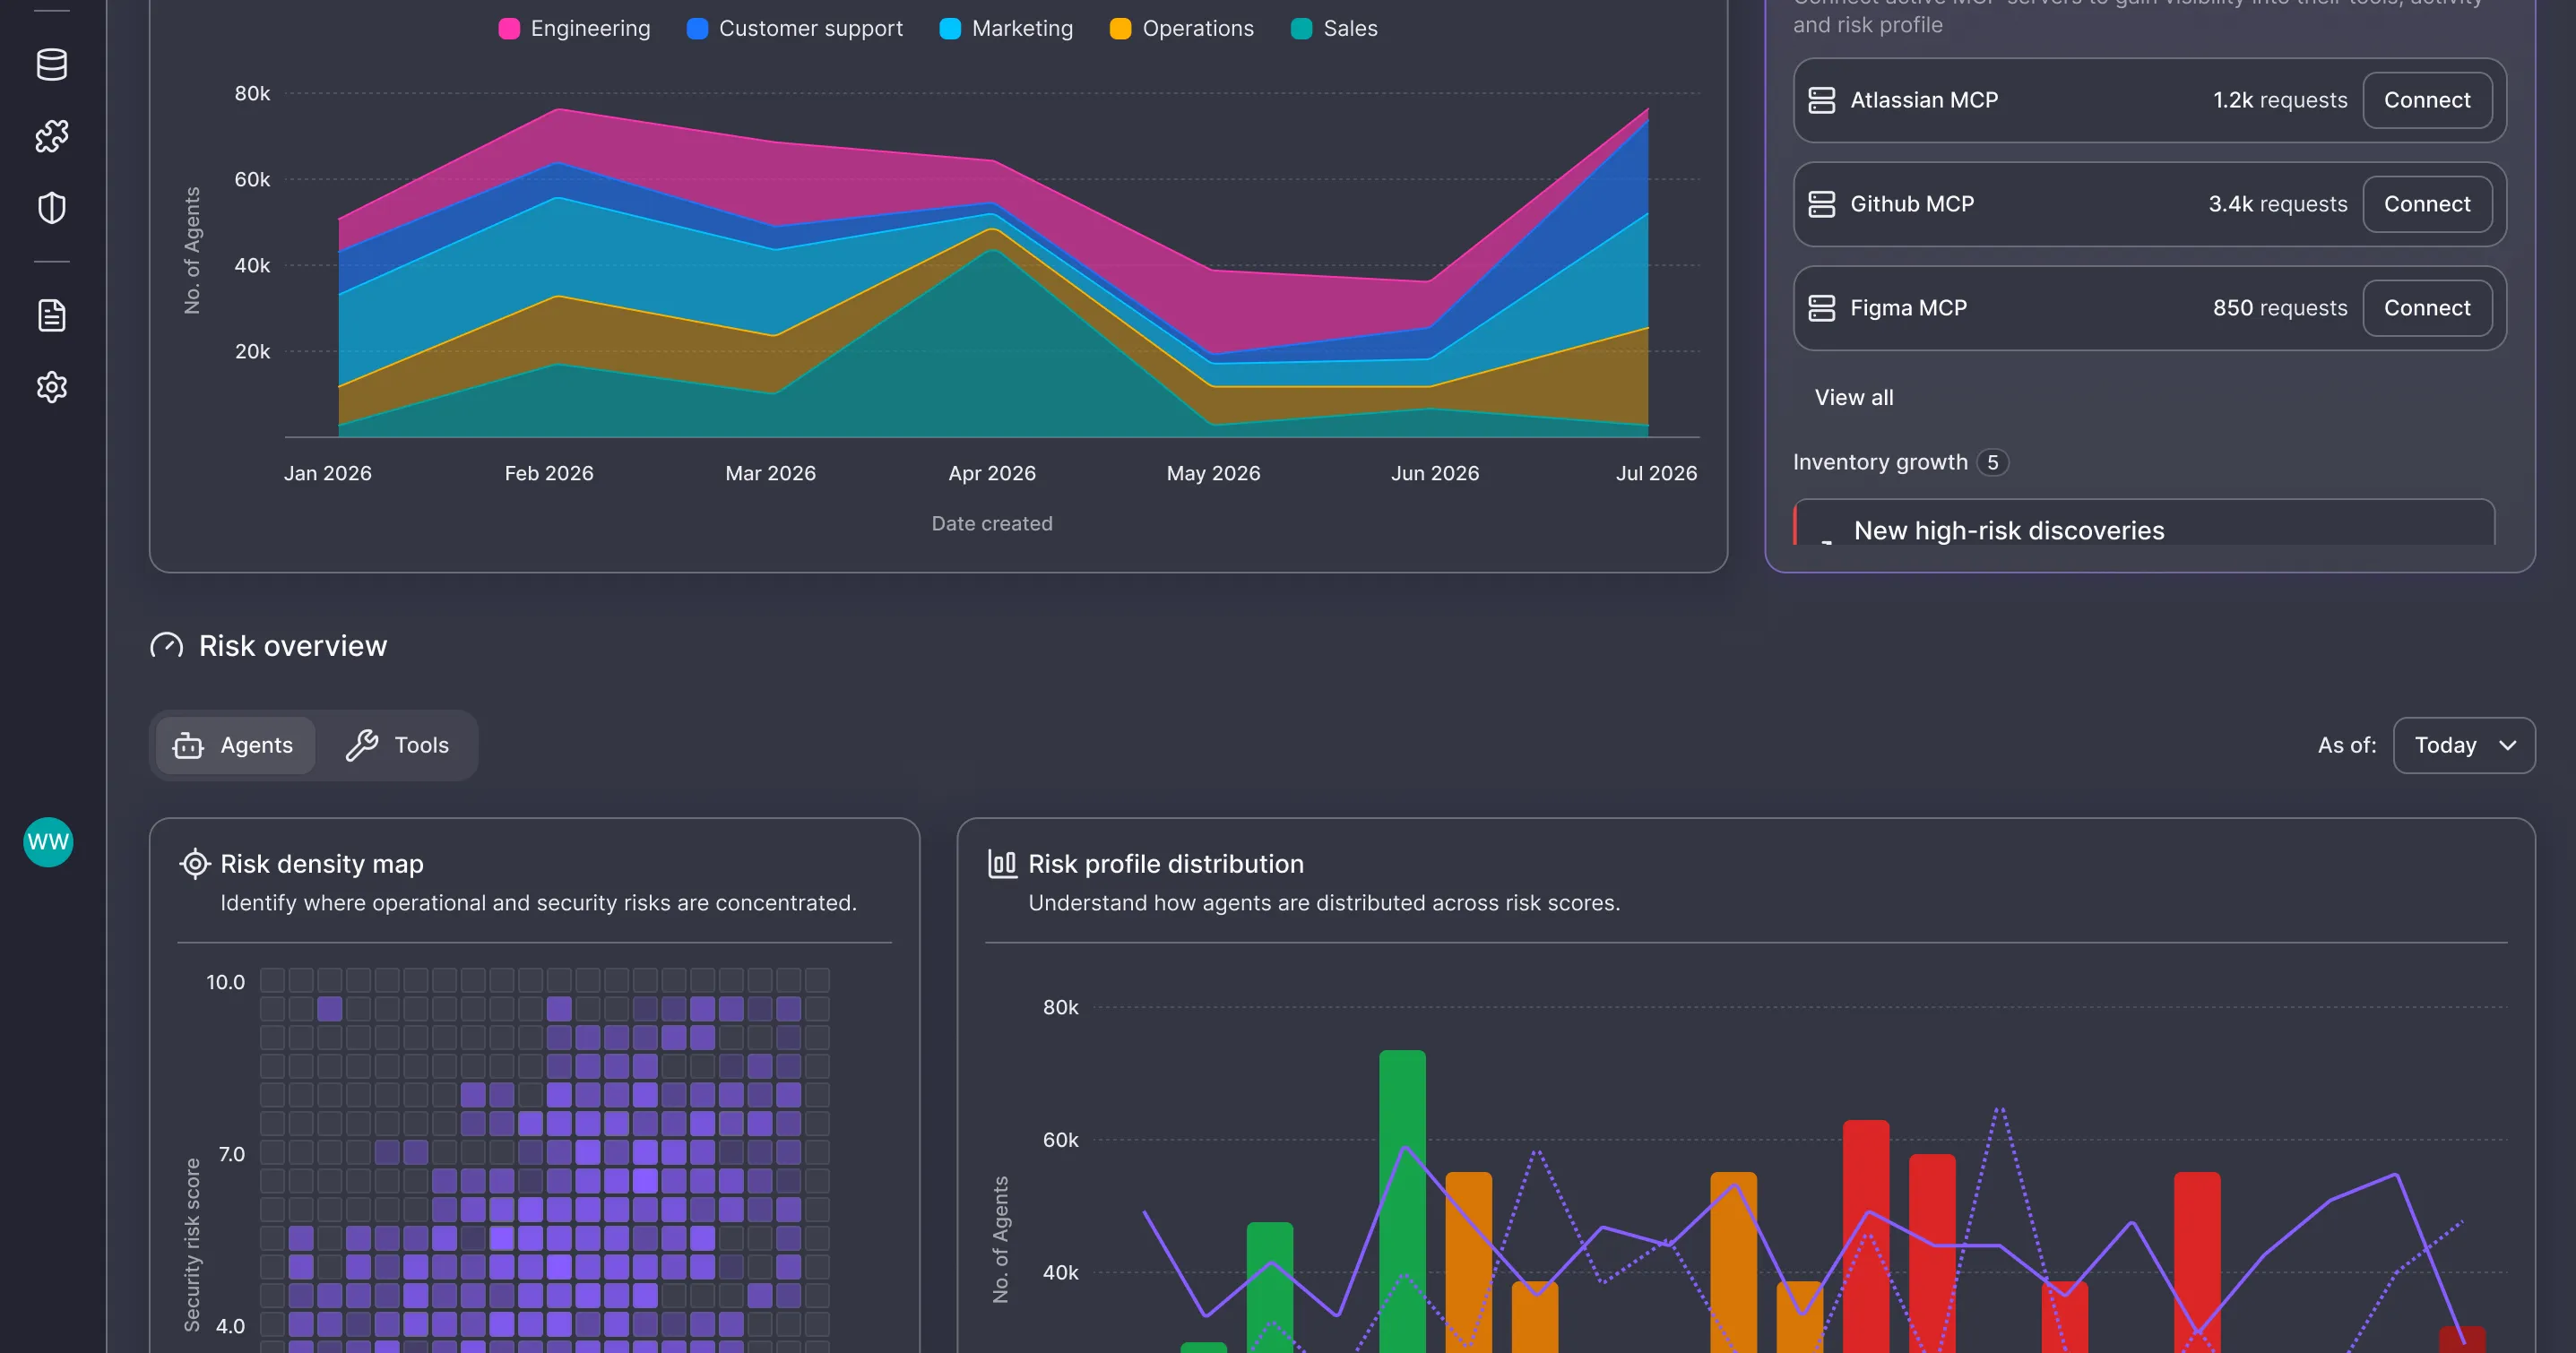This screenshot has width=2576, height=1353.
Task: Click the 850 requests text
Action: 2280,308
